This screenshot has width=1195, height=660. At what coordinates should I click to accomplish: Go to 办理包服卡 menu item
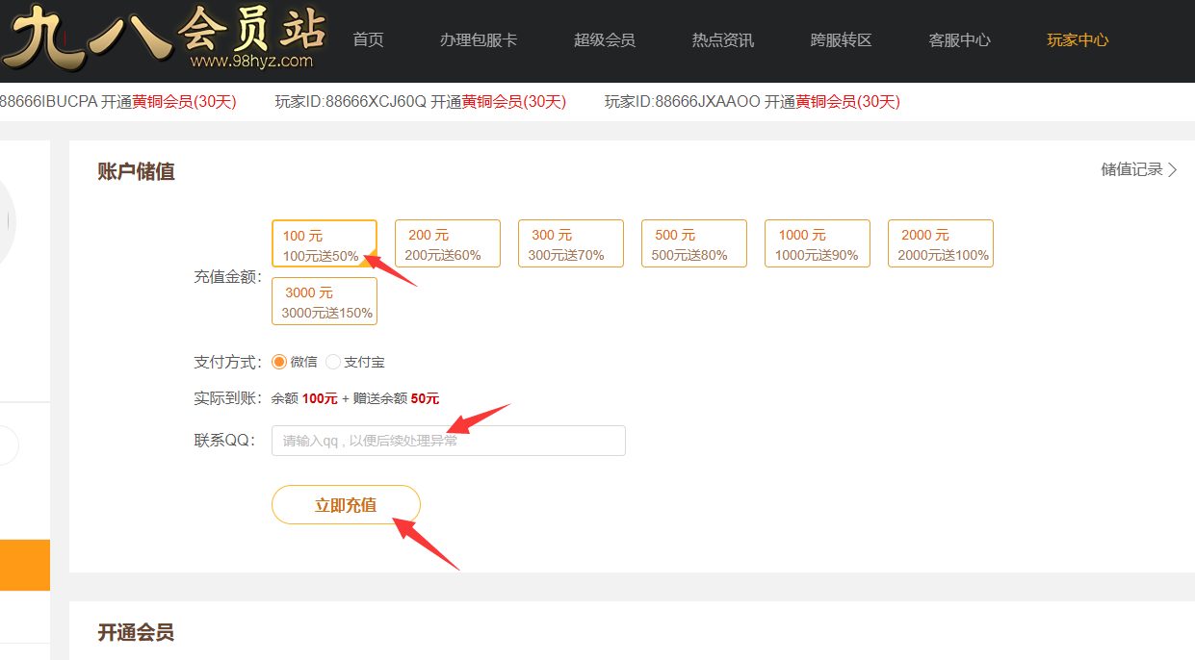click(x=478, y=40)
